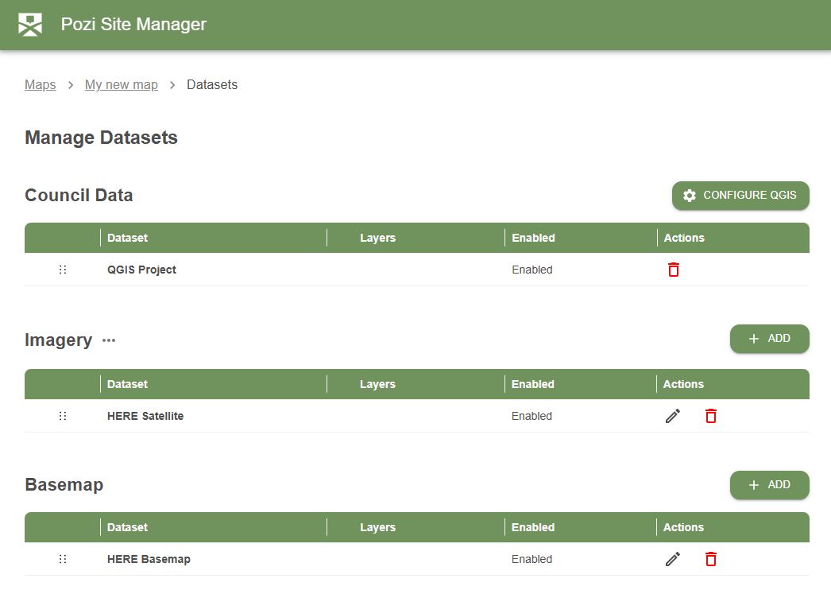831x594 pixels.
Task: Edit the HERE Basemap dataset
Action: (672, 558)
